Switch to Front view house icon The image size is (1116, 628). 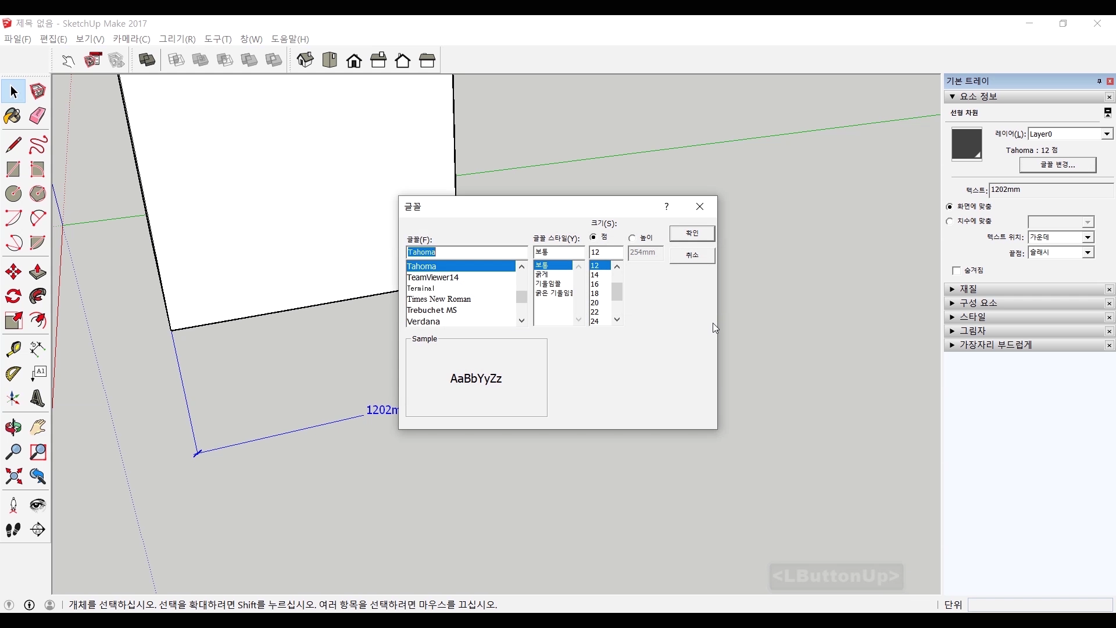point(354,60)
